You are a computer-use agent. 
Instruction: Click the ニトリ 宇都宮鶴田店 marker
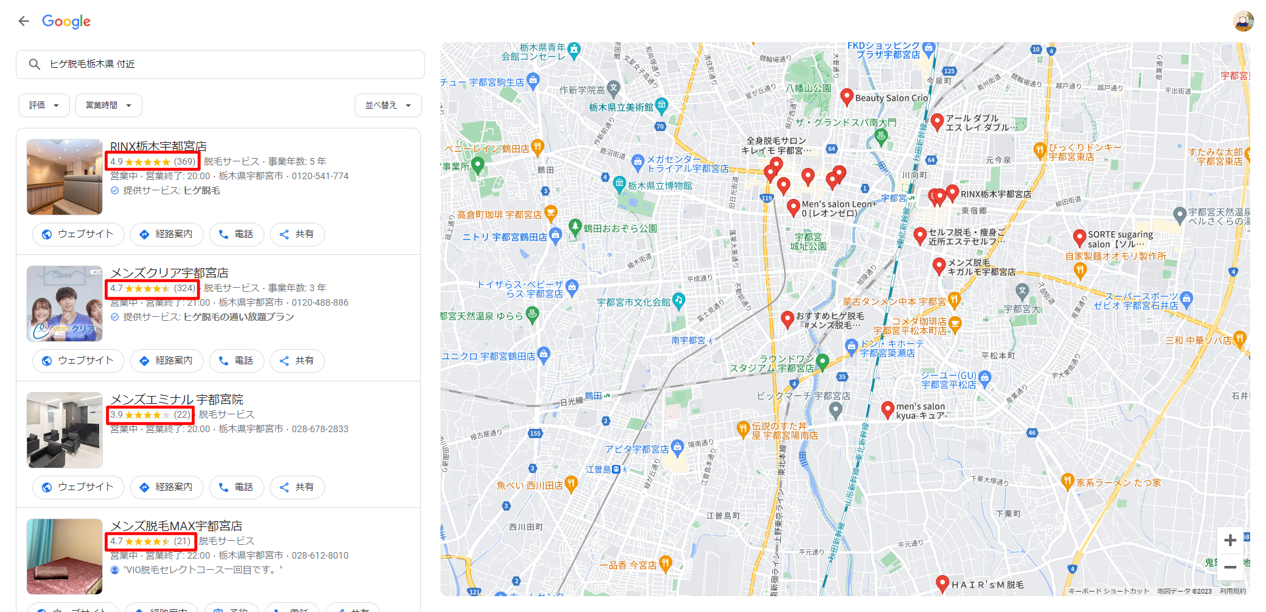tap(555, 235)
